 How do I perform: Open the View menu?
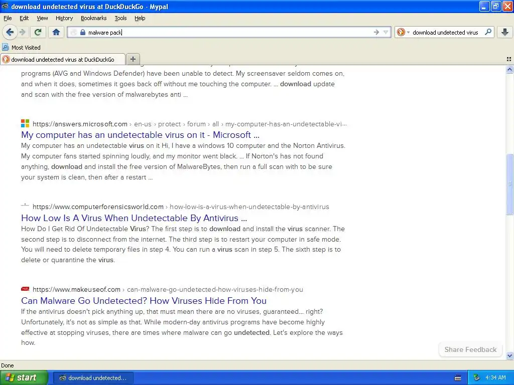42,18
